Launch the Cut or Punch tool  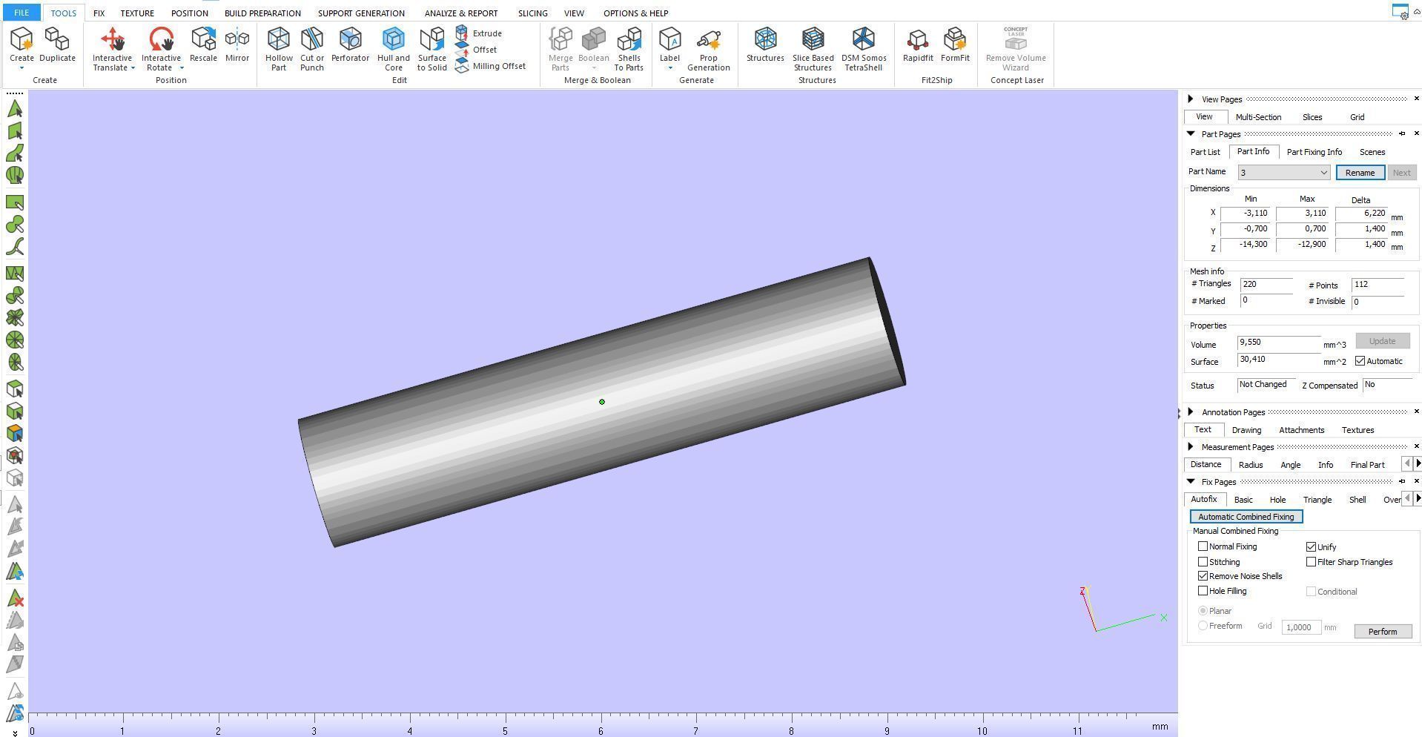312,49
